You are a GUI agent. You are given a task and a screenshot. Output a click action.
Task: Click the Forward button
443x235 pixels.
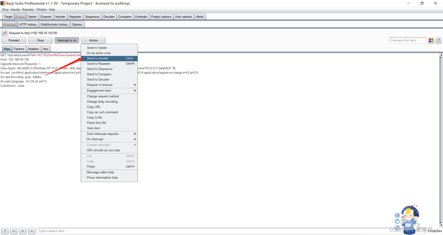pyautogui.click(x=14, y=41)
